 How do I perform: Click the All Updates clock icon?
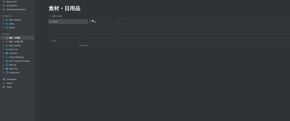pyautogui.click(x=4, y=5)
